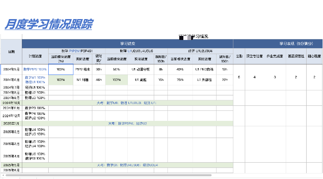323x179 pixels.
Task: Click the 作业完成度 column header
Action: (275, 56)
